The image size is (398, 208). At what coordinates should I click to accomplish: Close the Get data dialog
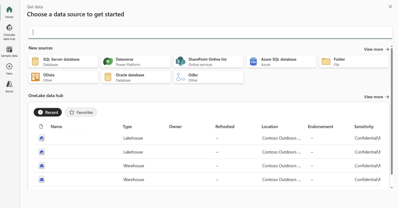(x=390, y=7)
